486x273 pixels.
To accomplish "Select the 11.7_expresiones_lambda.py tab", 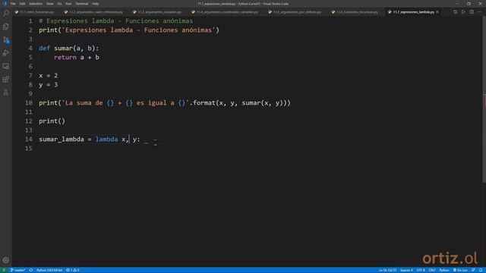I will click(x=413, y=12).
